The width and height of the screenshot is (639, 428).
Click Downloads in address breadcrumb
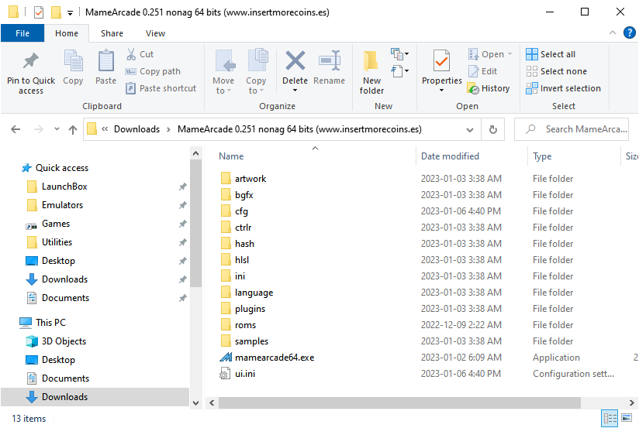click(136, 129)
